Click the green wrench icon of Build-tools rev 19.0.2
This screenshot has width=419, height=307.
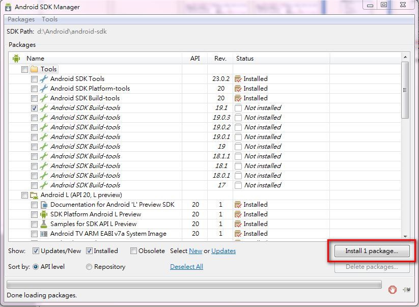tap(44, 127)
